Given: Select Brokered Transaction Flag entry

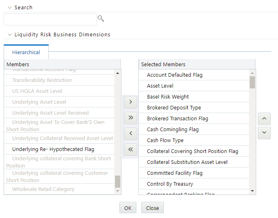Looking at the screenshot, I should 194,119.
